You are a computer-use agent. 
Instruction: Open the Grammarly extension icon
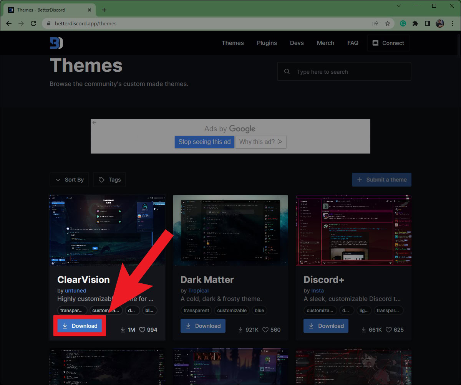tap(403, 23)
